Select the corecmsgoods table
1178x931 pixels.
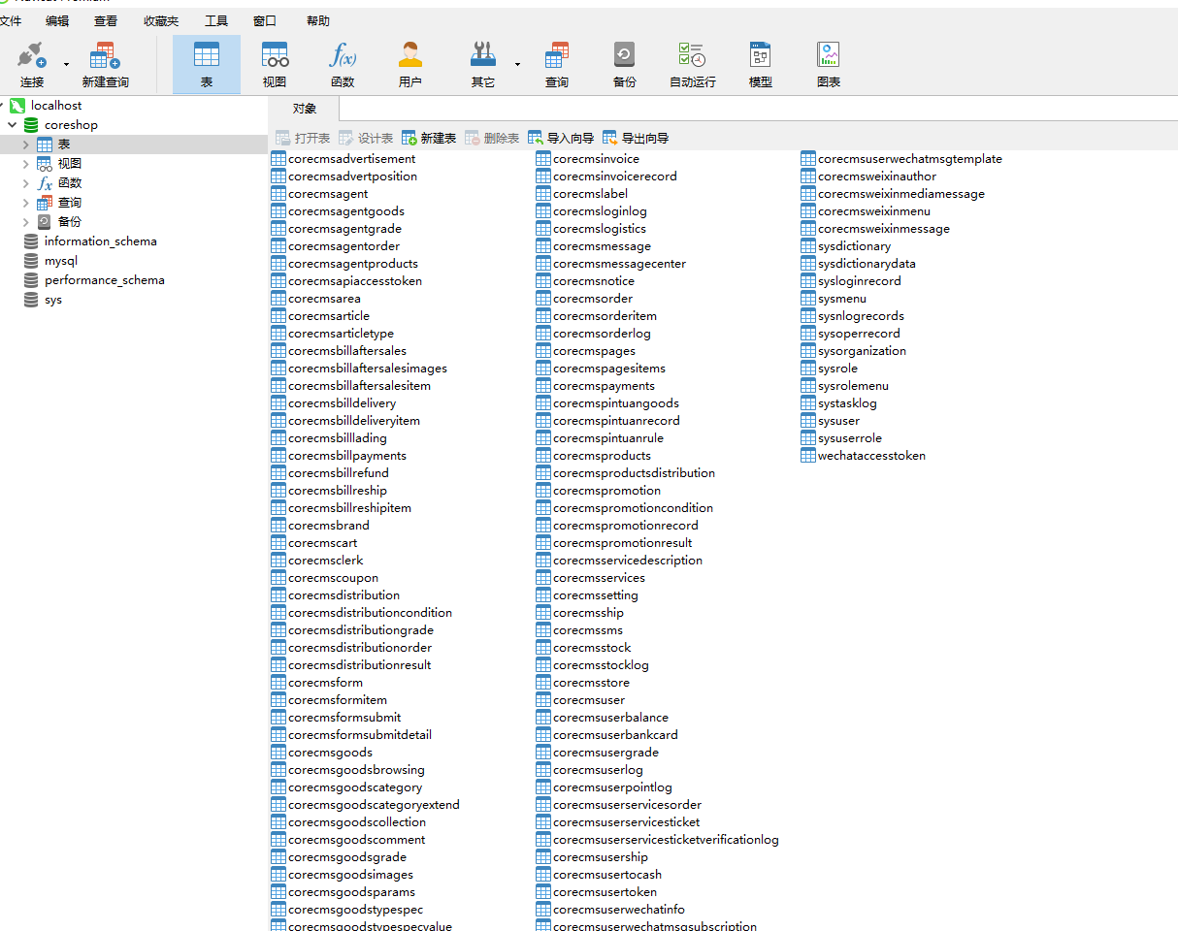point(330,753)
